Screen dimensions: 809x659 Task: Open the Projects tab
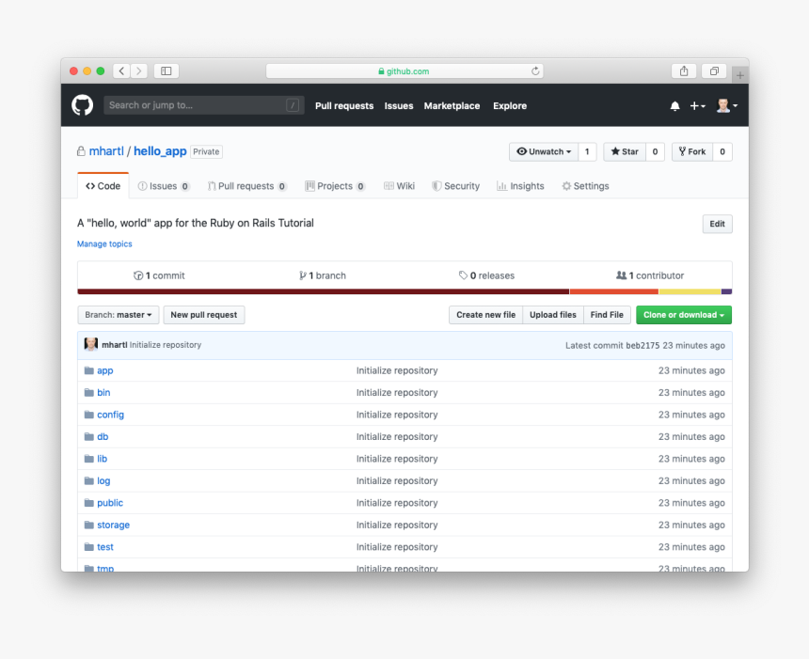tap(335, 186)
